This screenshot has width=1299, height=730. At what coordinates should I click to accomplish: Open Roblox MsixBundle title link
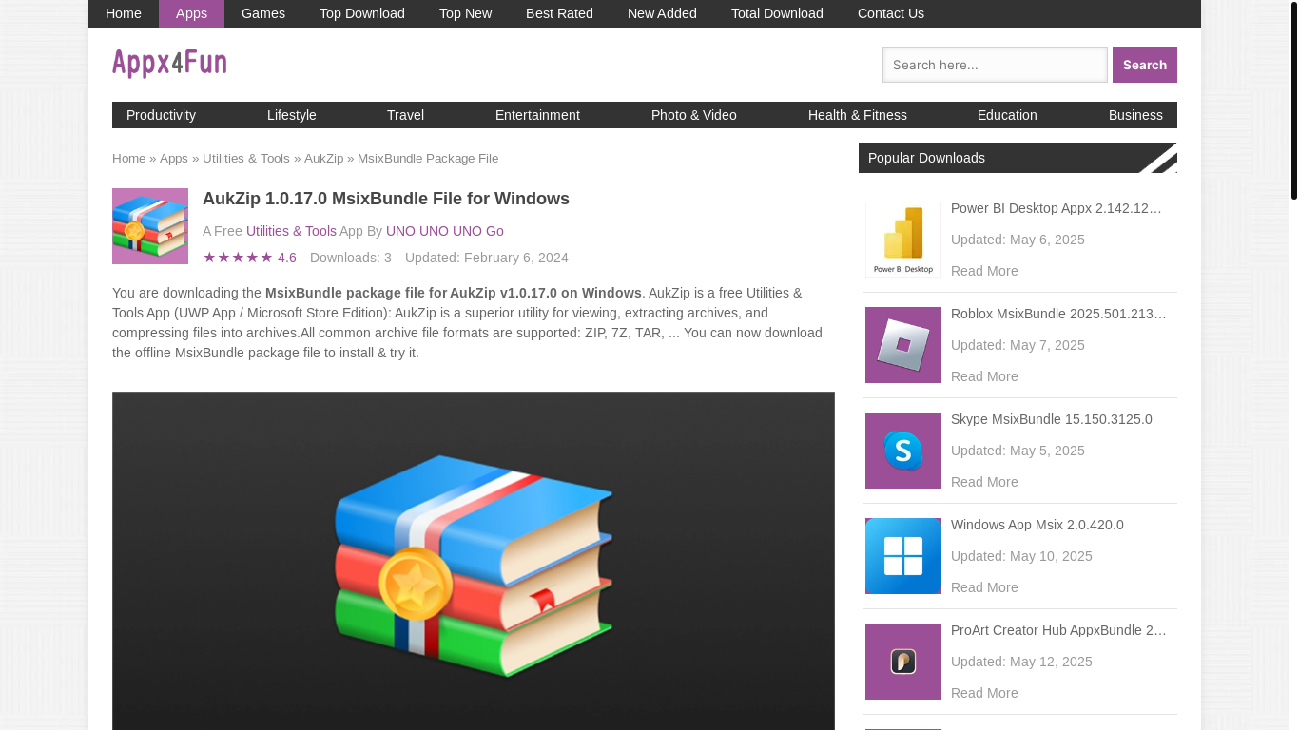click(x=1058, y=314)
